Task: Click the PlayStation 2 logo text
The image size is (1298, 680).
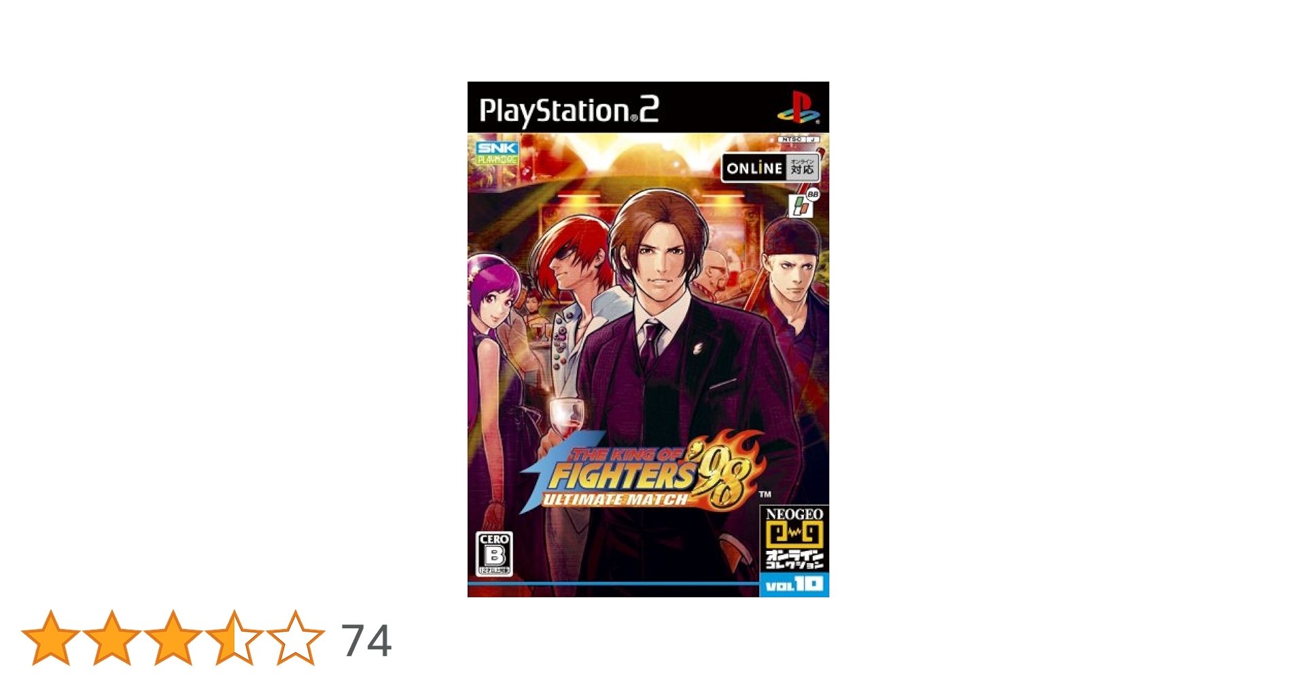Action: coord(569,111)
